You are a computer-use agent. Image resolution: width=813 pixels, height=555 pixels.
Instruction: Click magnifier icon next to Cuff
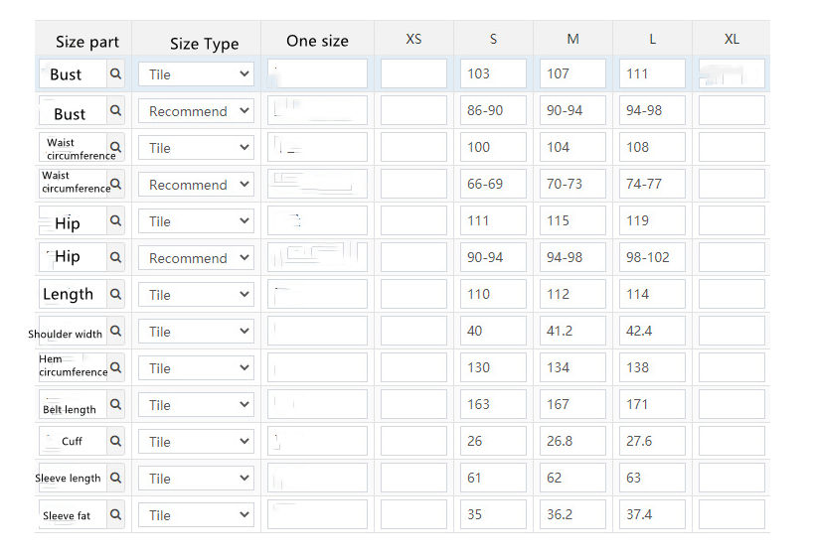pyautogui.click(x=115, y=441)
